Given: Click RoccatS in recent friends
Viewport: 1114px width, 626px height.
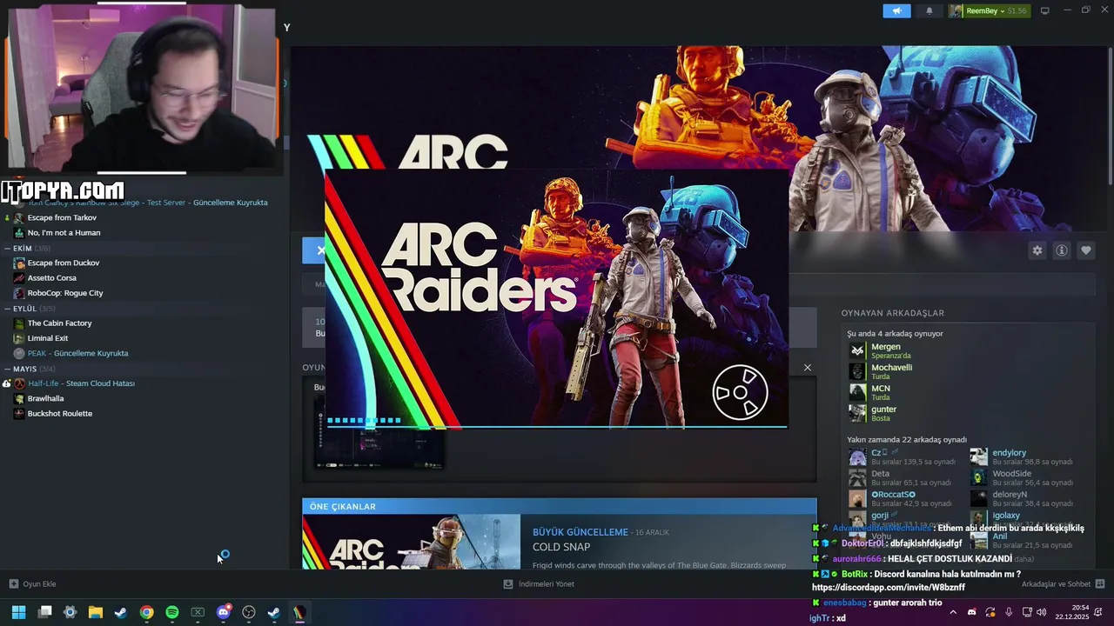Looking at the screenshot, I should click(x=893, y=495).
